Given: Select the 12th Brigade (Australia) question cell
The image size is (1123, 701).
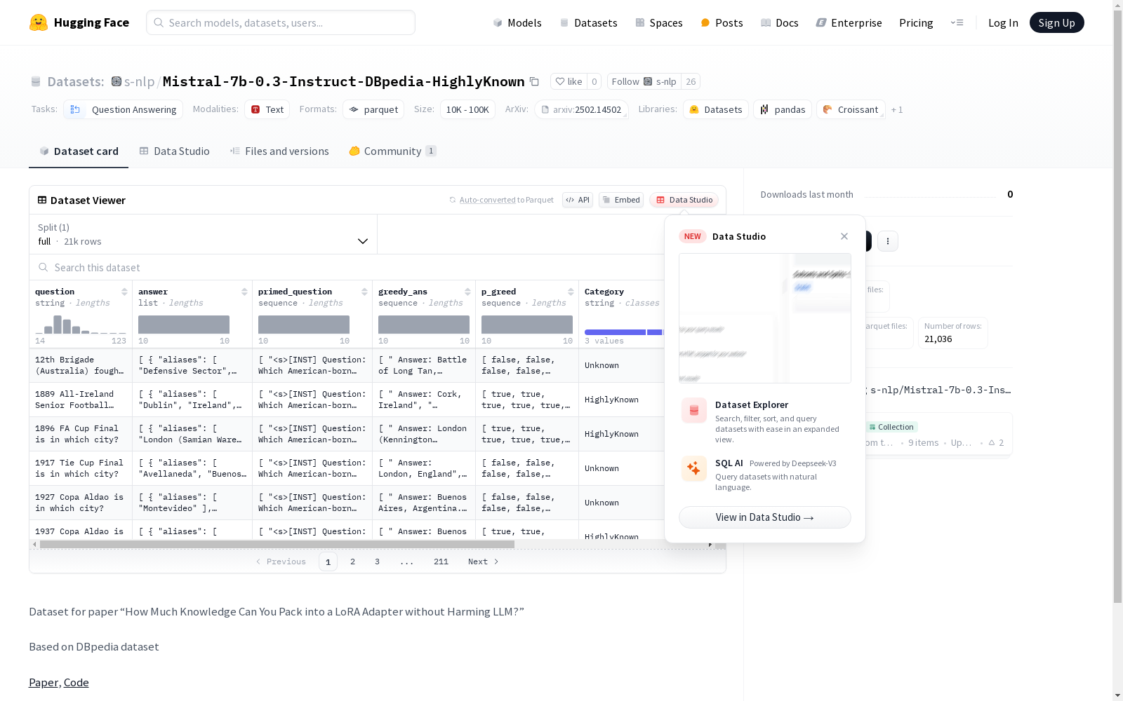Looking at the screenshot, I should tap(81, 365).
